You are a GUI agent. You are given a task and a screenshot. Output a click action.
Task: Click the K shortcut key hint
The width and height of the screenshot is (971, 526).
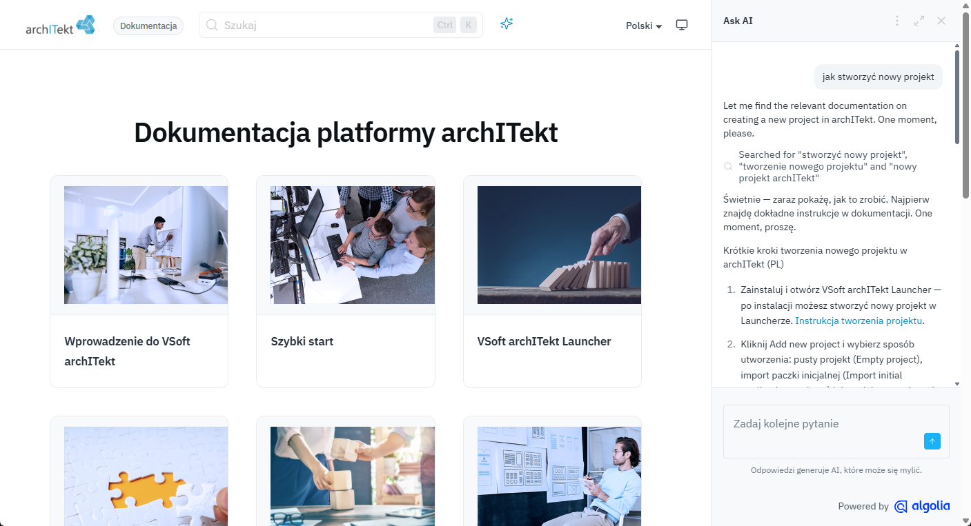pos(469,25)
